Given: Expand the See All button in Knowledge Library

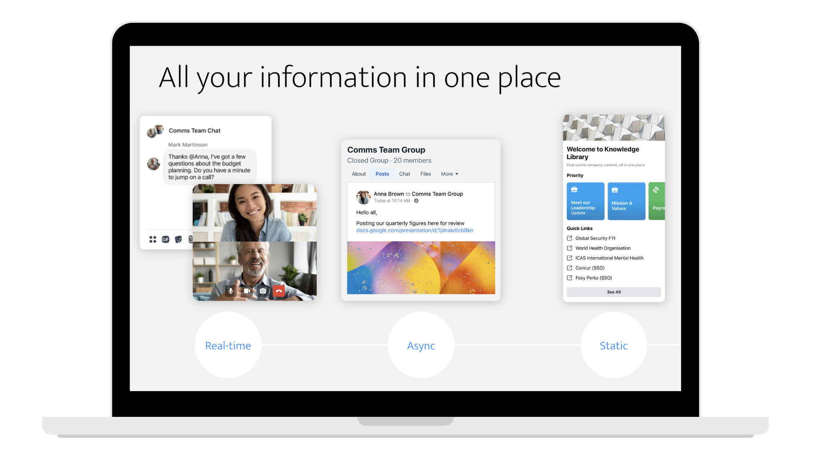Looking at the screenshot, I should coord(614,292).
